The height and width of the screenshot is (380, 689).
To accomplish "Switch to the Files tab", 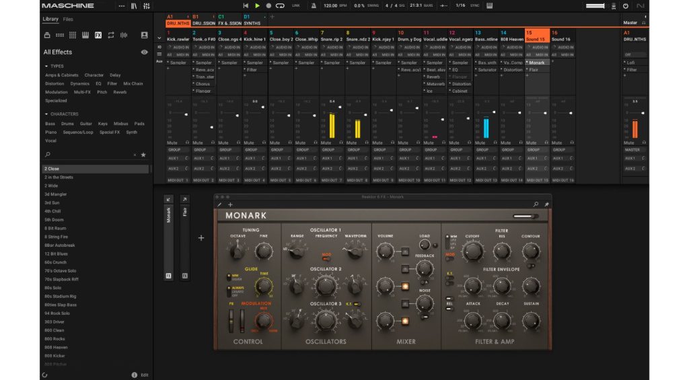I will coord(68,20).
